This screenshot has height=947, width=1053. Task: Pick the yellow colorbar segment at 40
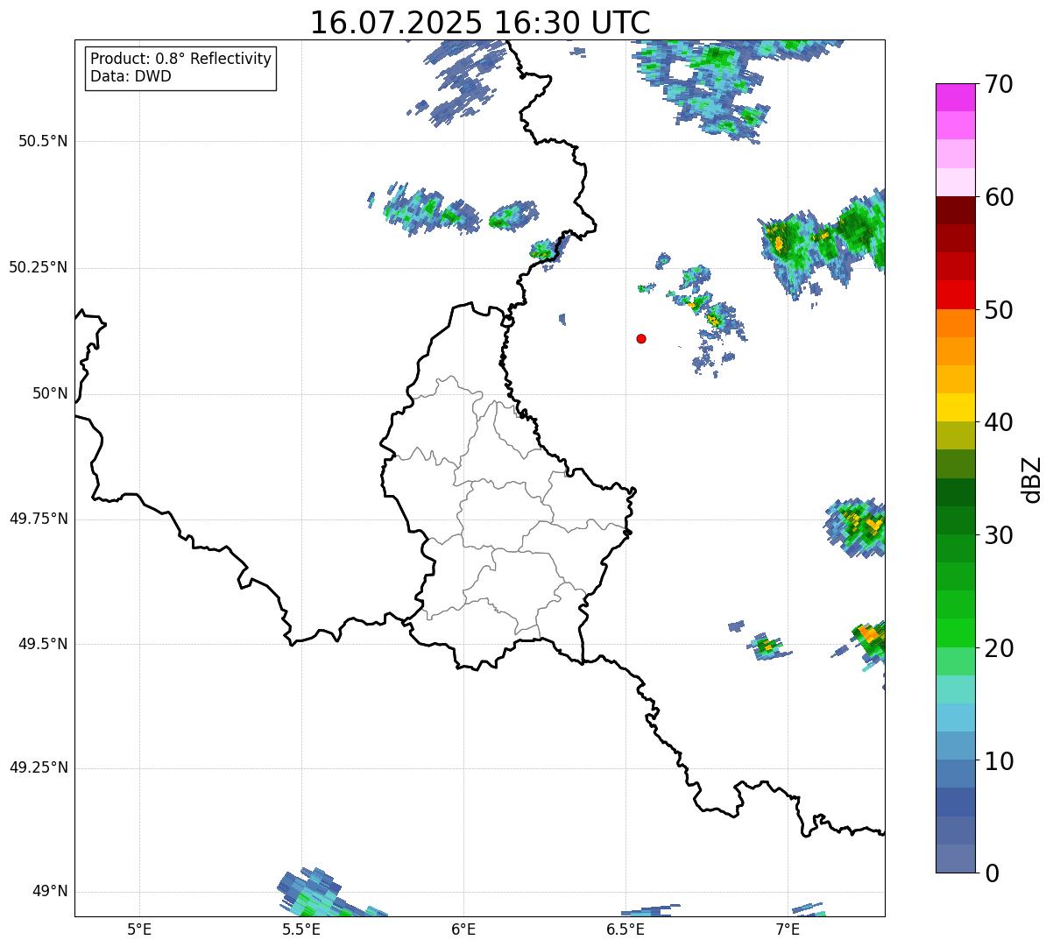[955, 407]
